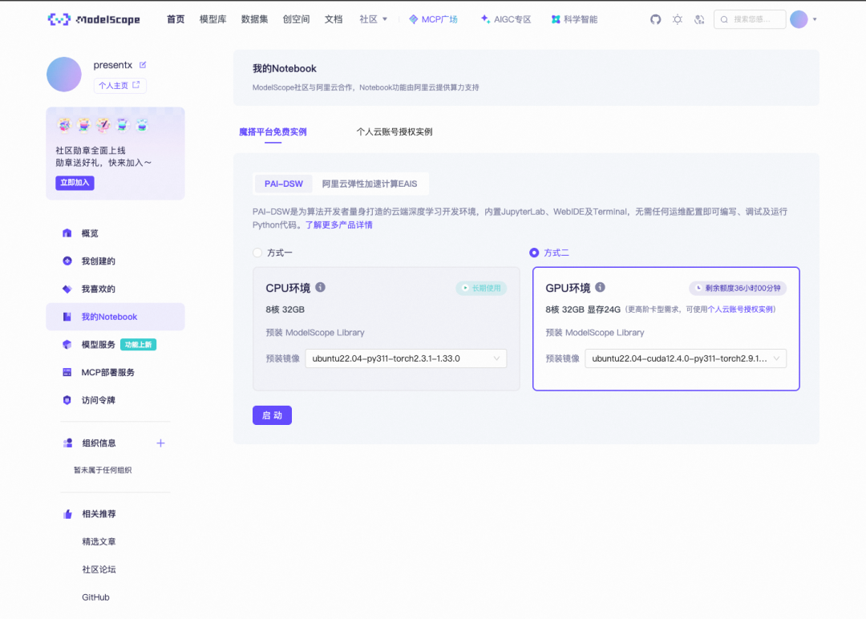866x619 pixels.
Task: Click the MCP部署服务 icon
Action: click(67, 372)
